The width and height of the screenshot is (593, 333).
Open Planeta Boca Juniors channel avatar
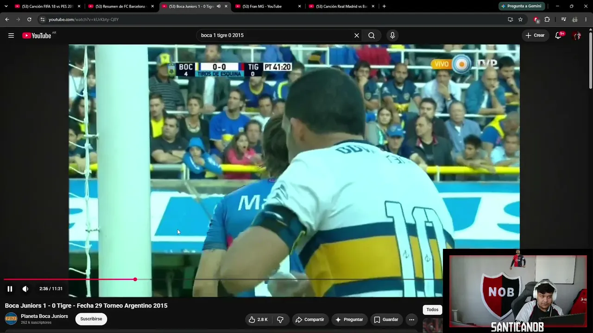click(11, 319)
